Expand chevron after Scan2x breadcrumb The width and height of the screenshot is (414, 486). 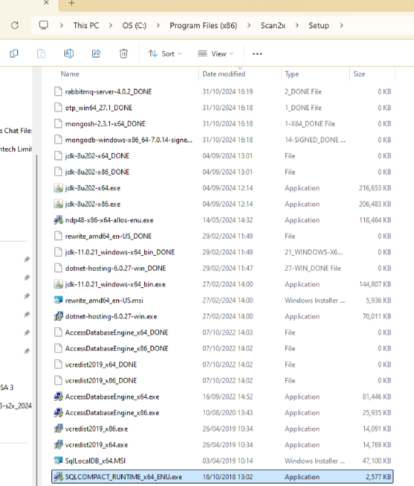(x=297, y=26)
